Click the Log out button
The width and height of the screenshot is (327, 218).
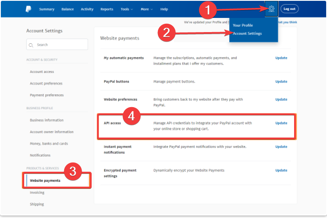[290, 9]
